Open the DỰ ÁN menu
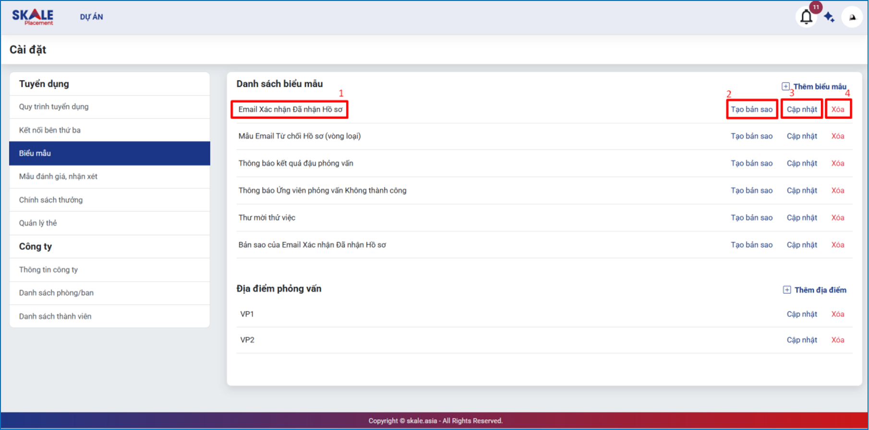869x430 pixels. tap(91, 17)
